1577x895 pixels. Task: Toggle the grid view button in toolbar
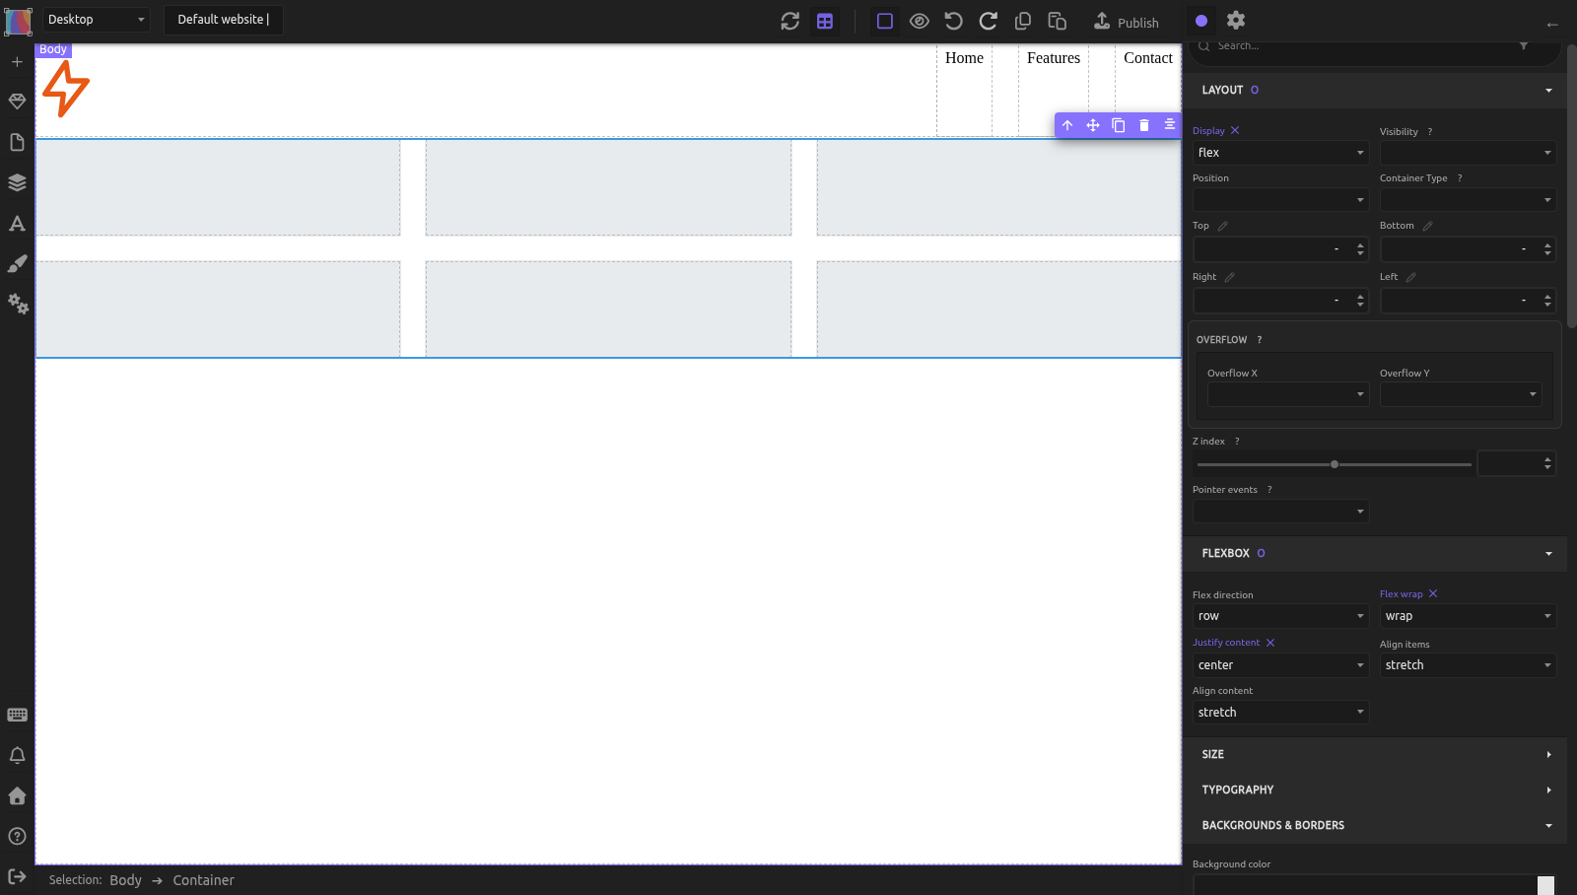(x=825, y=21)
